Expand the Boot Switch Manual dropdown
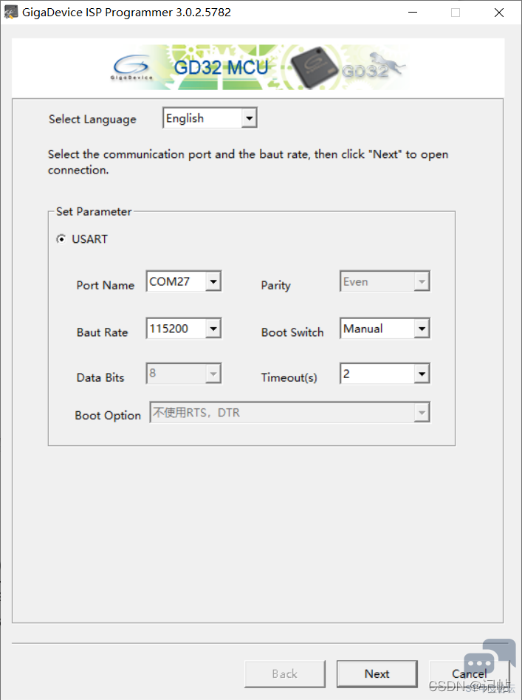Screen dimensions: 522x700 coord(385,329)
